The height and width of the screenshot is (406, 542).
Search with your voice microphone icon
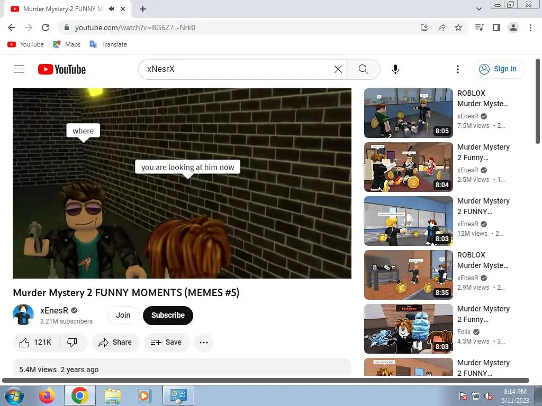point(395,69)
